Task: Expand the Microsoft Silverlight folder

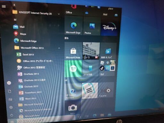Action: 40,104
